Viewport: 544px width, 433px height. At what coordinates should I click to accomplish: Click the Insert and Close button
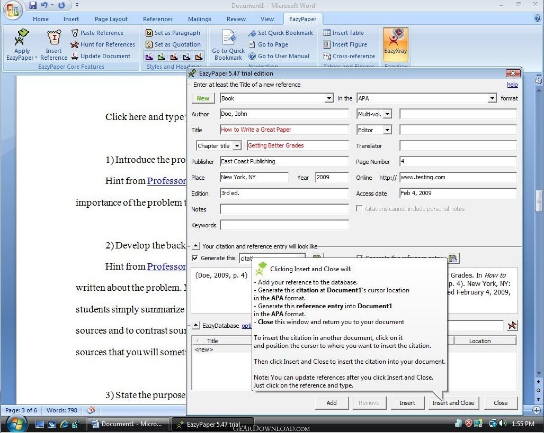point(453,403)
